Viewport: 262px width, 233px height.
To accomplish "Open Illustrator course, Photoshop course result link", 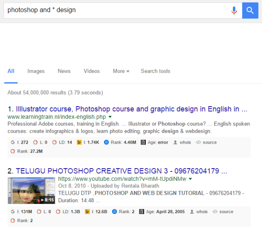I will click(131, 109).
